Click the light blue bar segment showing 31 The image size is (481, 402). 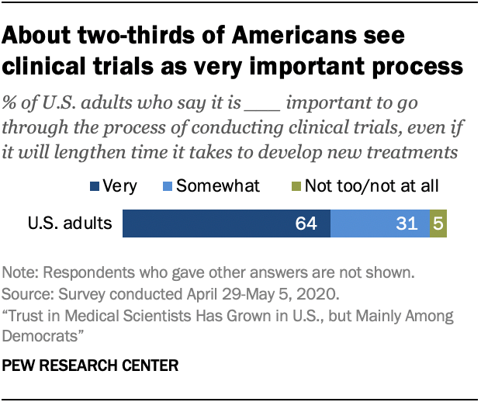[x=380, y=224]
